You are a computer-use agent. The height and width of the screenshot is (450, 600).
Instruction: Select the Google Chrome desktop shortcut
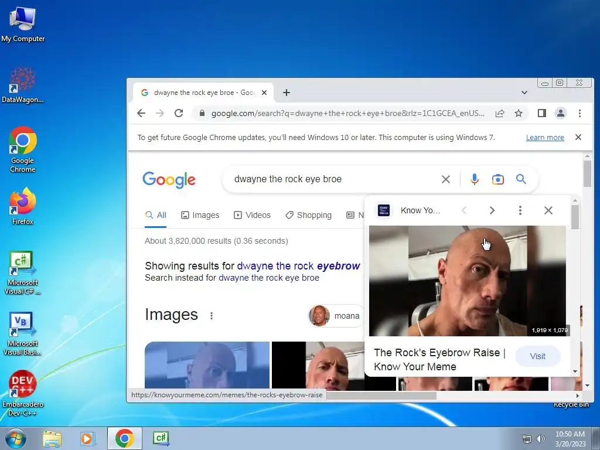(x=23, y=149)
